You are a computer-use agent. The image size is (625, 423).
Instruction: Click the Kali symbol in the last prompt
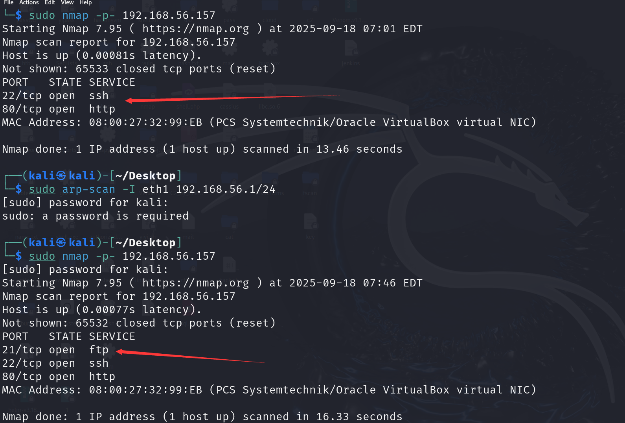click(61, 242)
